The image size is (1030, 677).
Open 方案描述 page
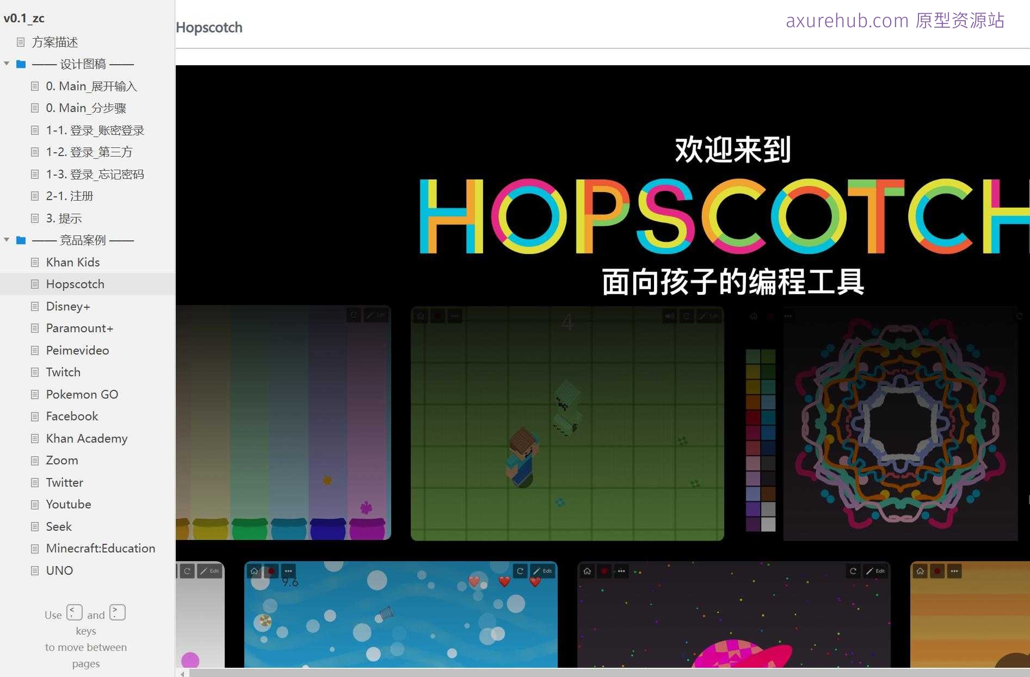[x=54, y=42]
